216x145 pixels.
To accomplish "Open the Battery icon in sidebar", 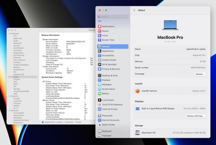I will tap(100, 94).
